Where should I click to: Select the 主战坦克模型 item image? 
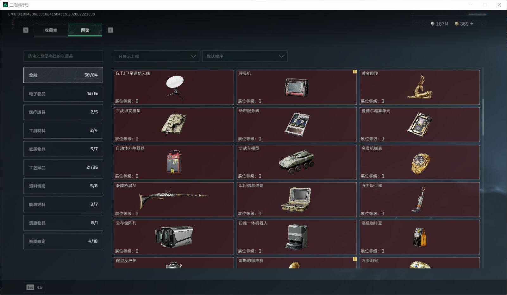click(x=173, y=124)
